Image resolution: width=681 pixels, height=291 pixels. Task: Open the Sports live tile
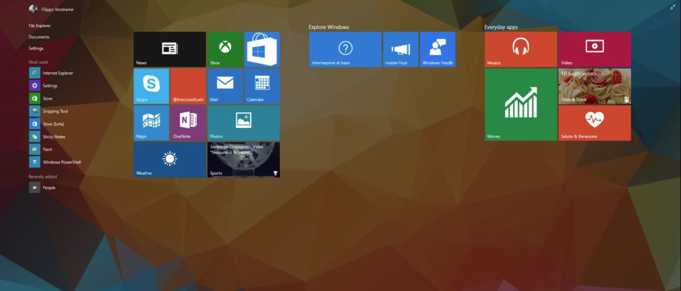pyautogui.click(x=244, y=159)
